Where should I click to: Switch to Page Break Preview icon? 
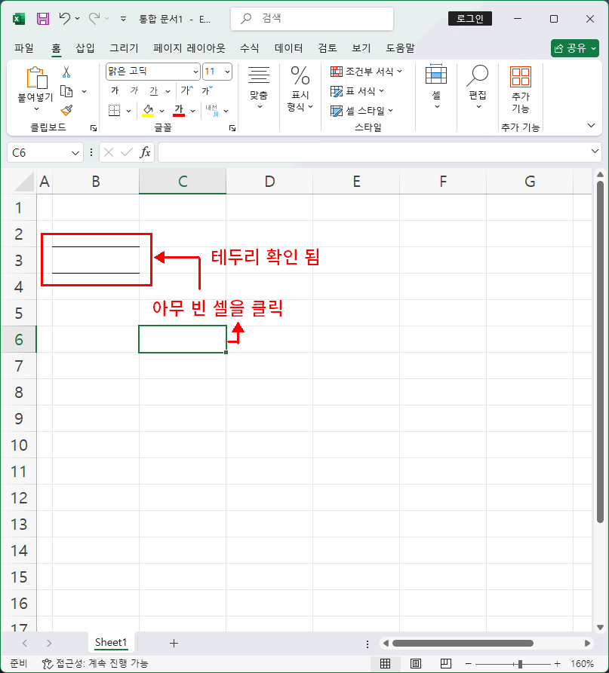click(x=446, y=663)
